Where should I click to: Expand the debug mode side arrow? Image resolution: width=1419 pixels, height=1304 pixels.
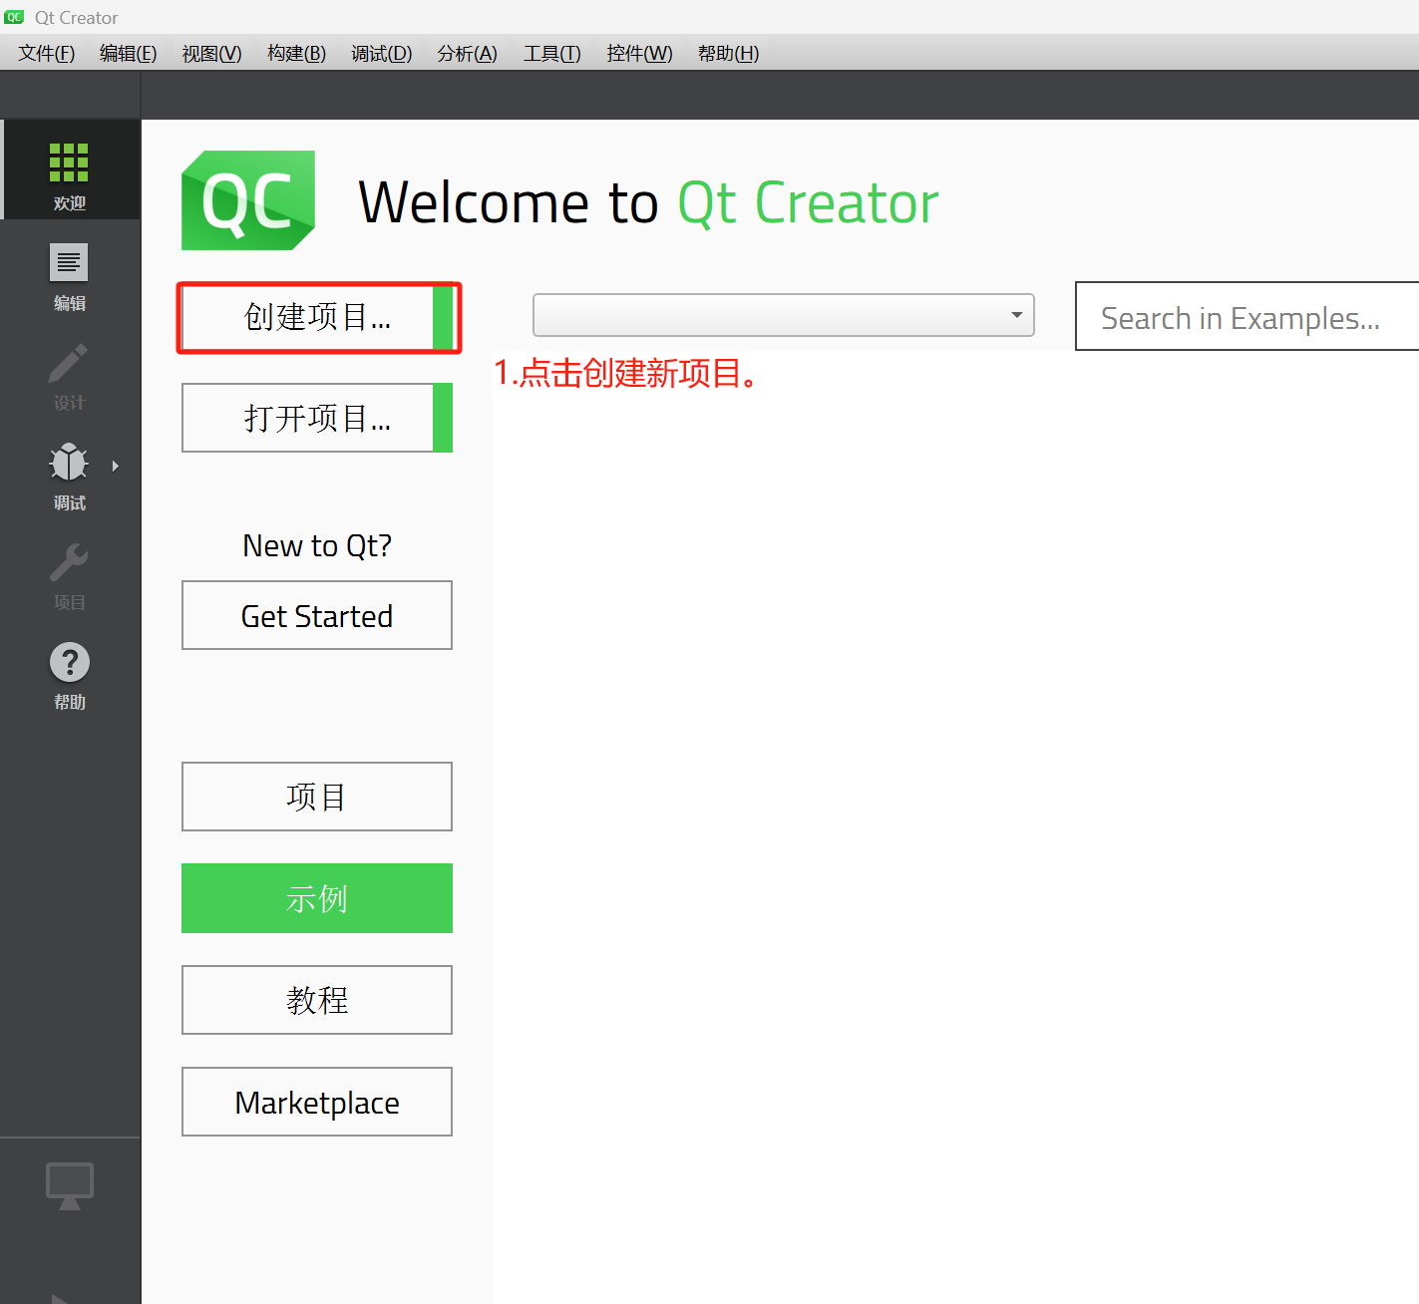tap(114, 465)
